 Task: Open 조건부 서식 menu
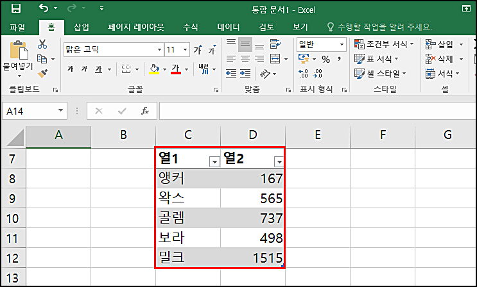tap(384, 44)
